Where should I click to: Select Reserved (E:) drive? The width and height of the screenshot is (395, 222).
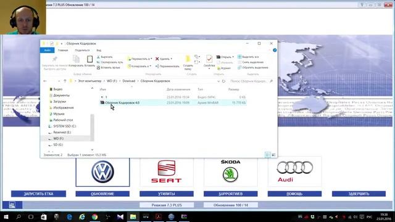[62, 133]
